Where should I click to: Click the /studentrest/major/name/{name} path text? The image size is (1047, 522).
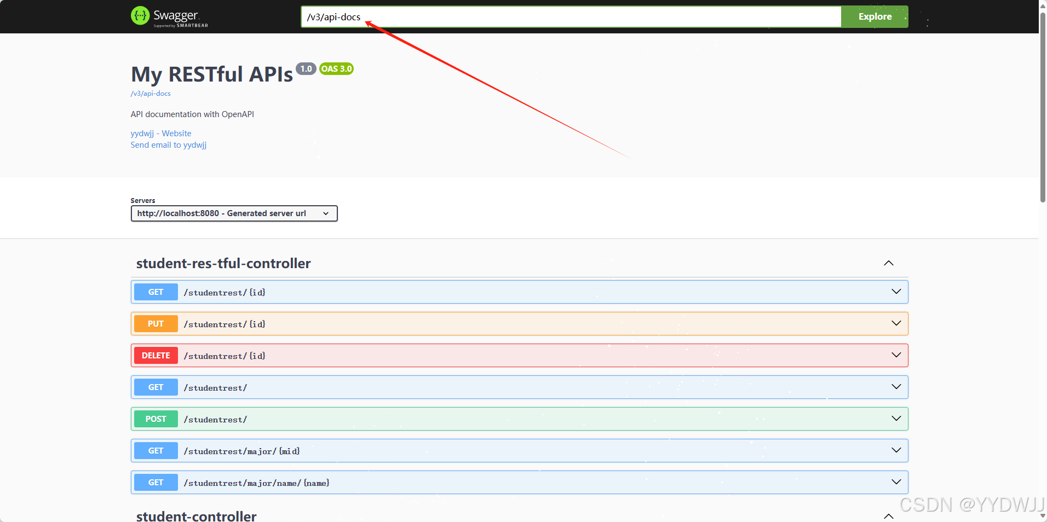257,483
